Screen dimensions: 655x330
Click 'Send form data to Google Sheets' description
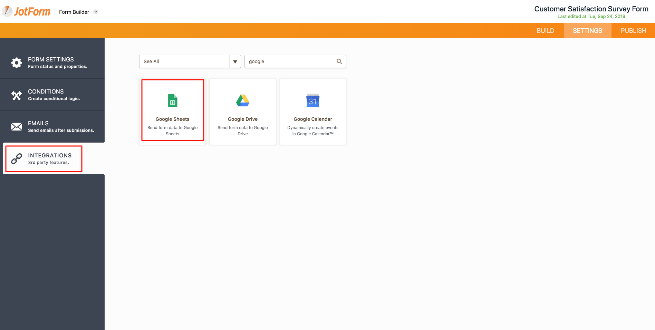coord(173,131)
